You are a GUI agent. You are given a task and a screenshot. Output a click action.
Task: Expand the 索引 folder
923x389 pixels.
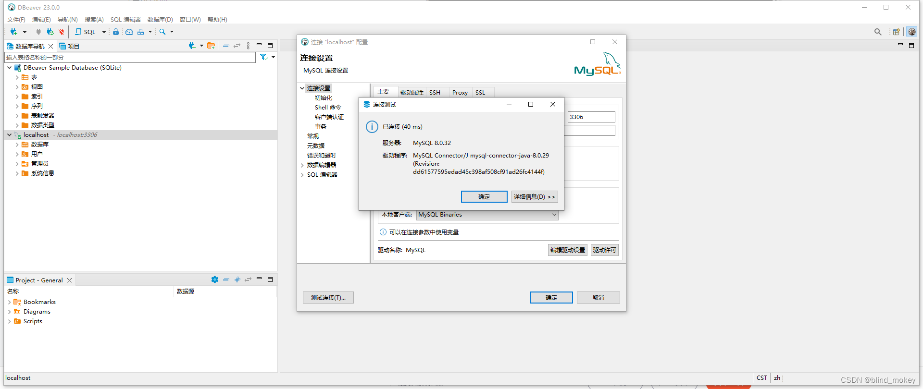tap(17, 97)
